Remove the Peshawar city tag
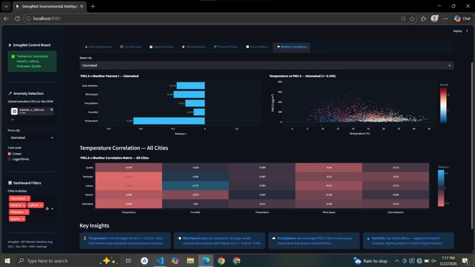Viewport: 475px width, 267px height. [27, 212]
